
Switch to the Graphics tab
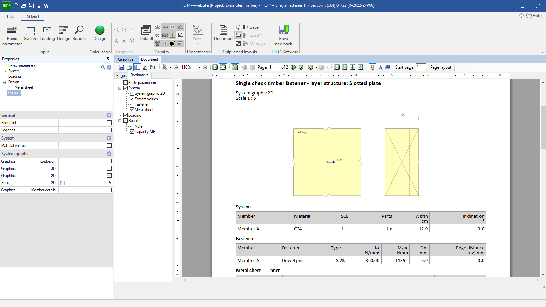(x=126, y=59)
